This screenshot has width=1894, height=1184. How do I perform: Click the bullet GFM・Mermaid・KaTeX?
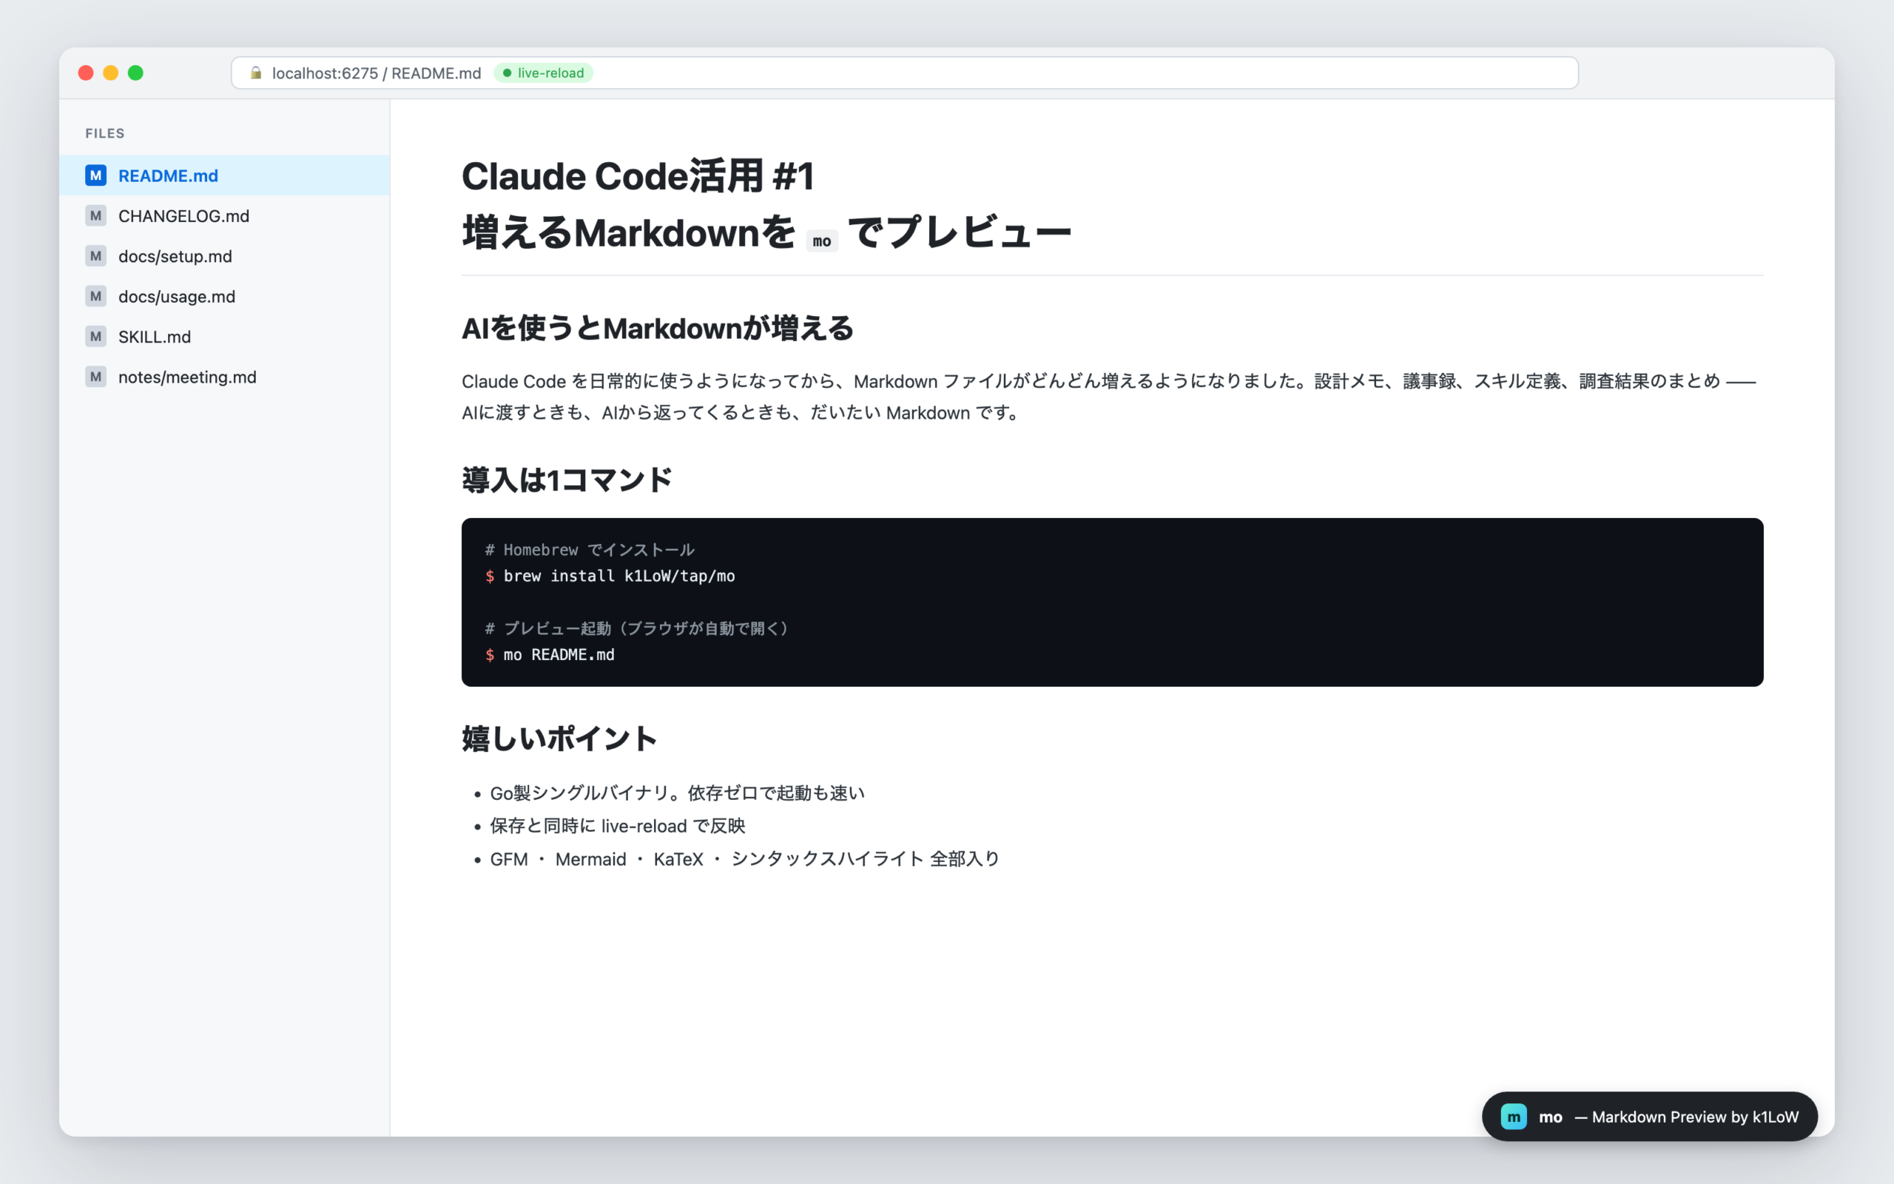click(744, 859)
